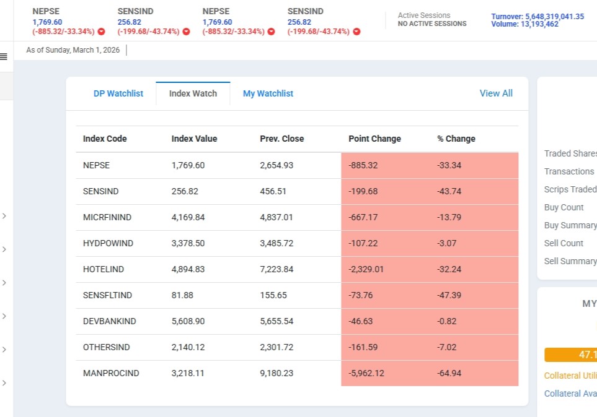Click the OTHERSIND index row name
The width and height of the screenshot is (597, 417).
pos(106,347)
